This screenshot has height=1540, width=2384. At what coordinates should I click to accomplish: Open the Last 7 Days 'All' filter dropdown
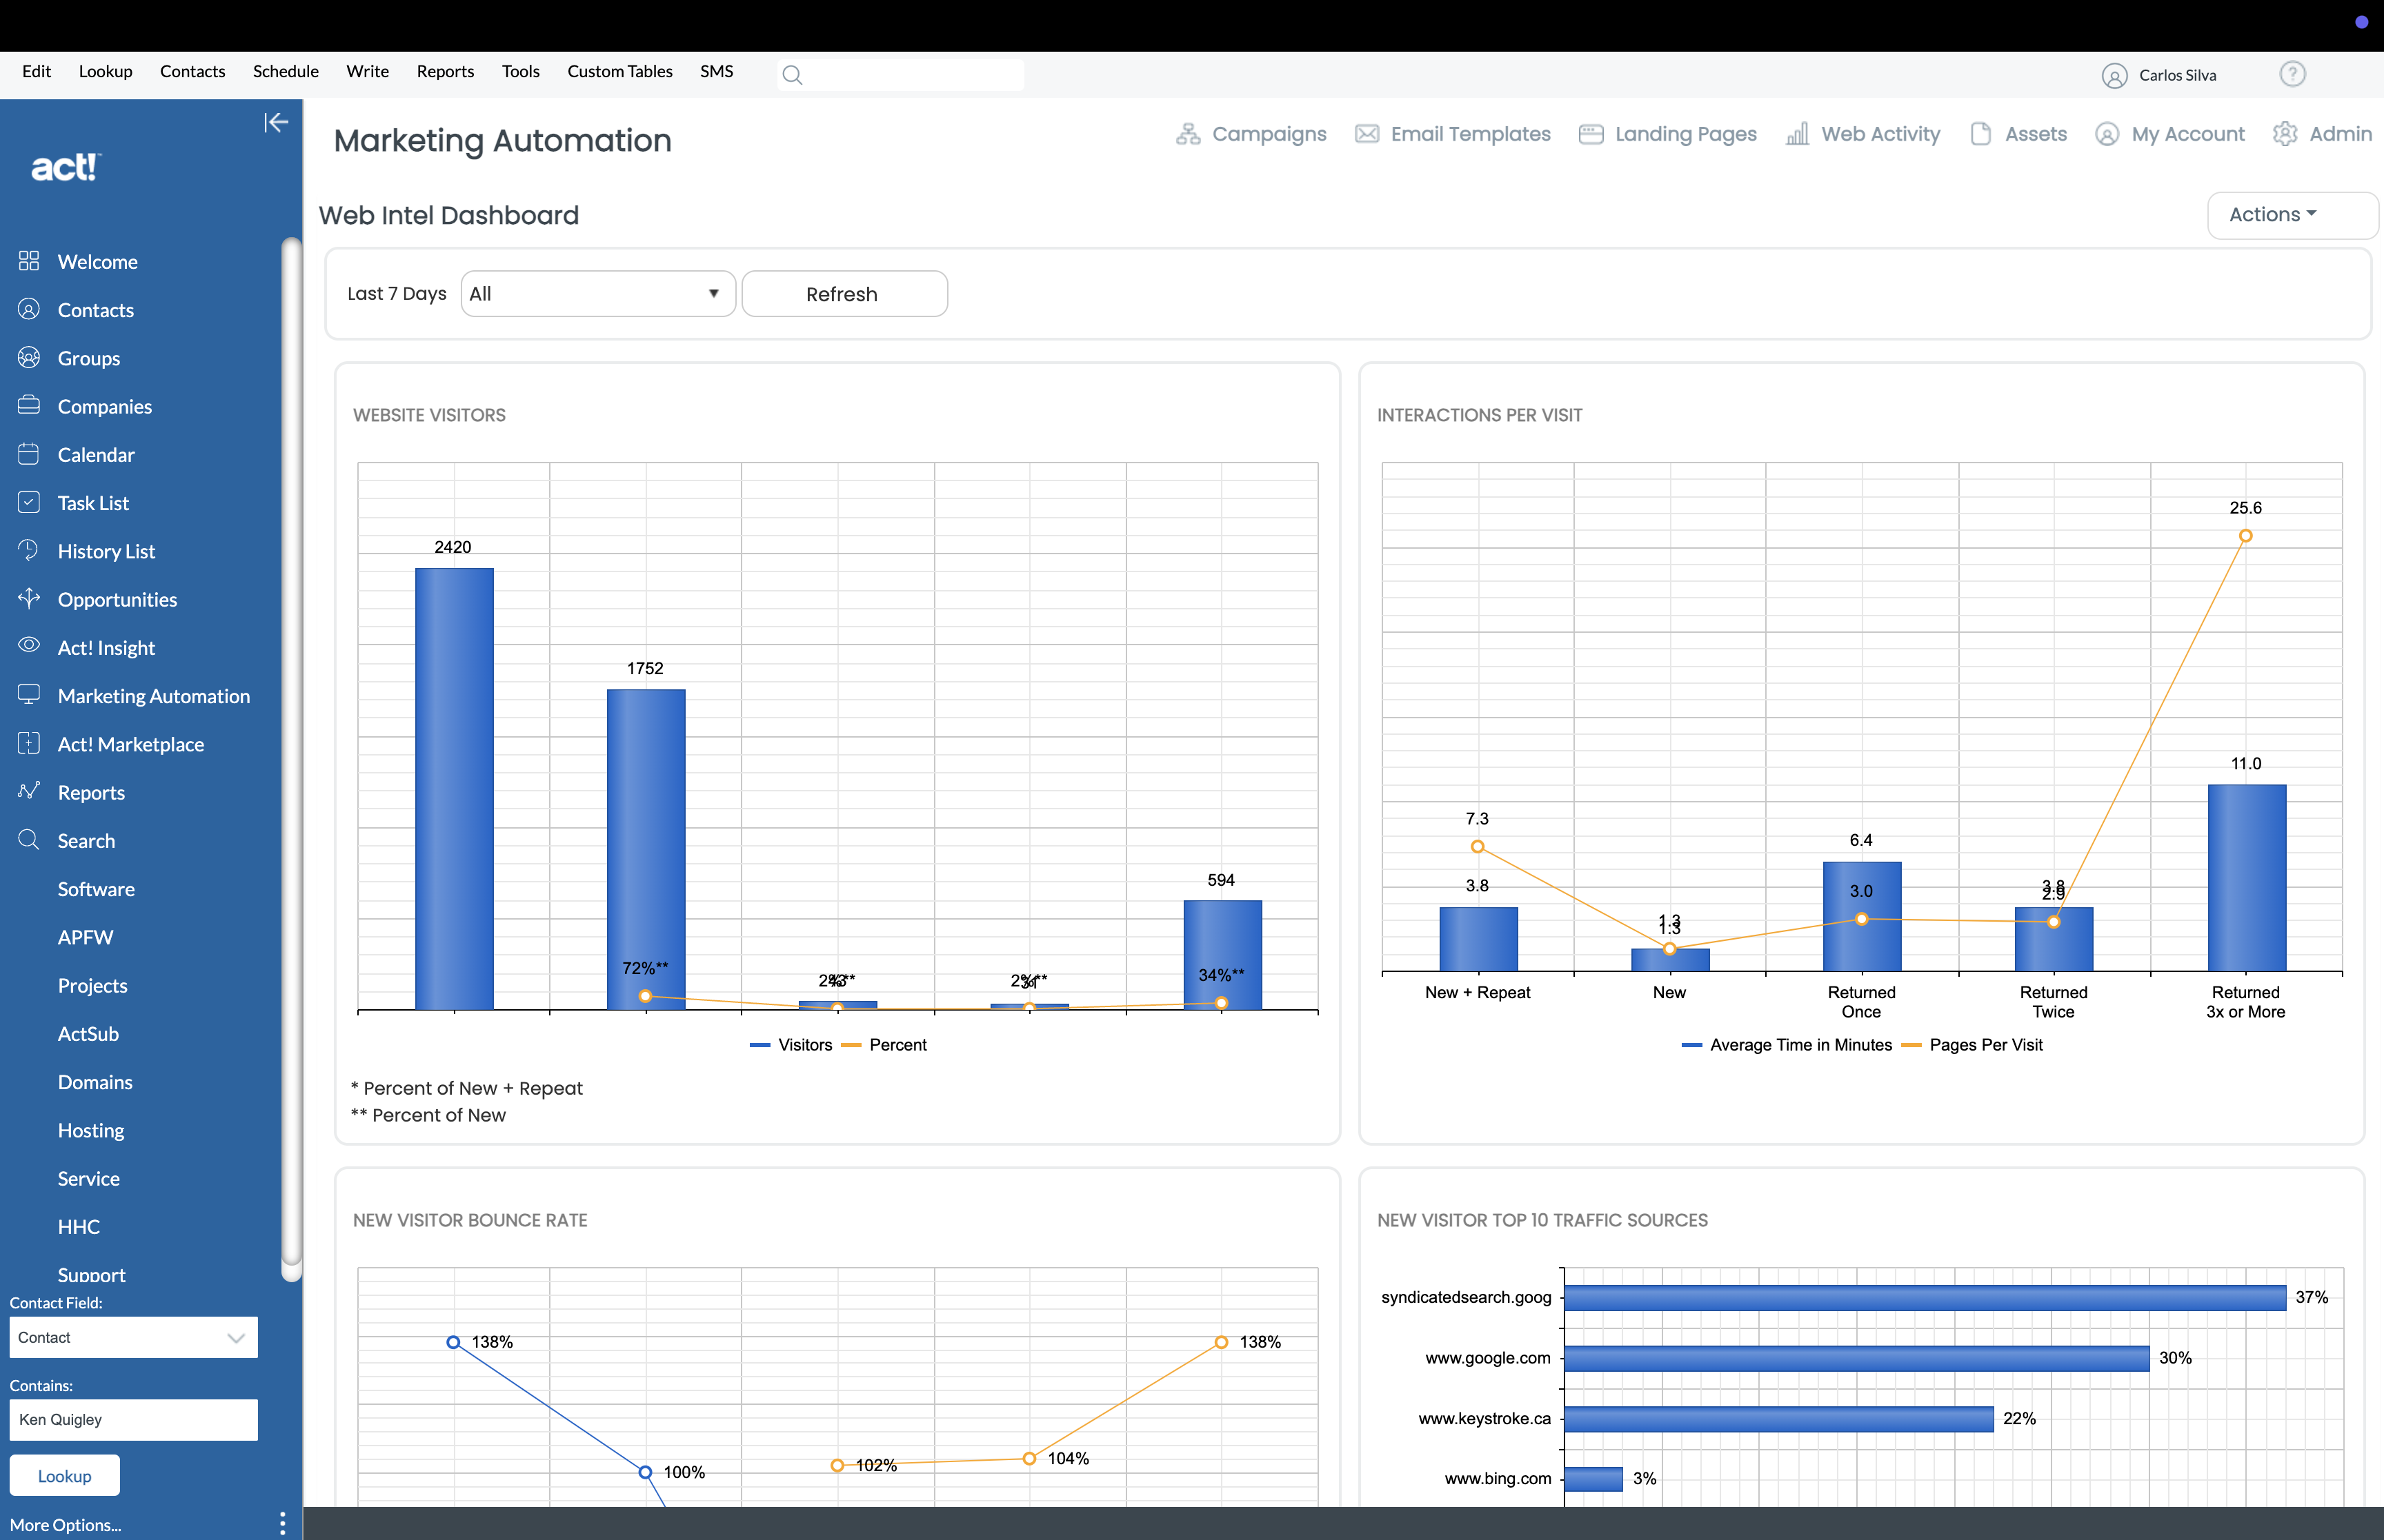pyautogui.click(x=597, y=294)
